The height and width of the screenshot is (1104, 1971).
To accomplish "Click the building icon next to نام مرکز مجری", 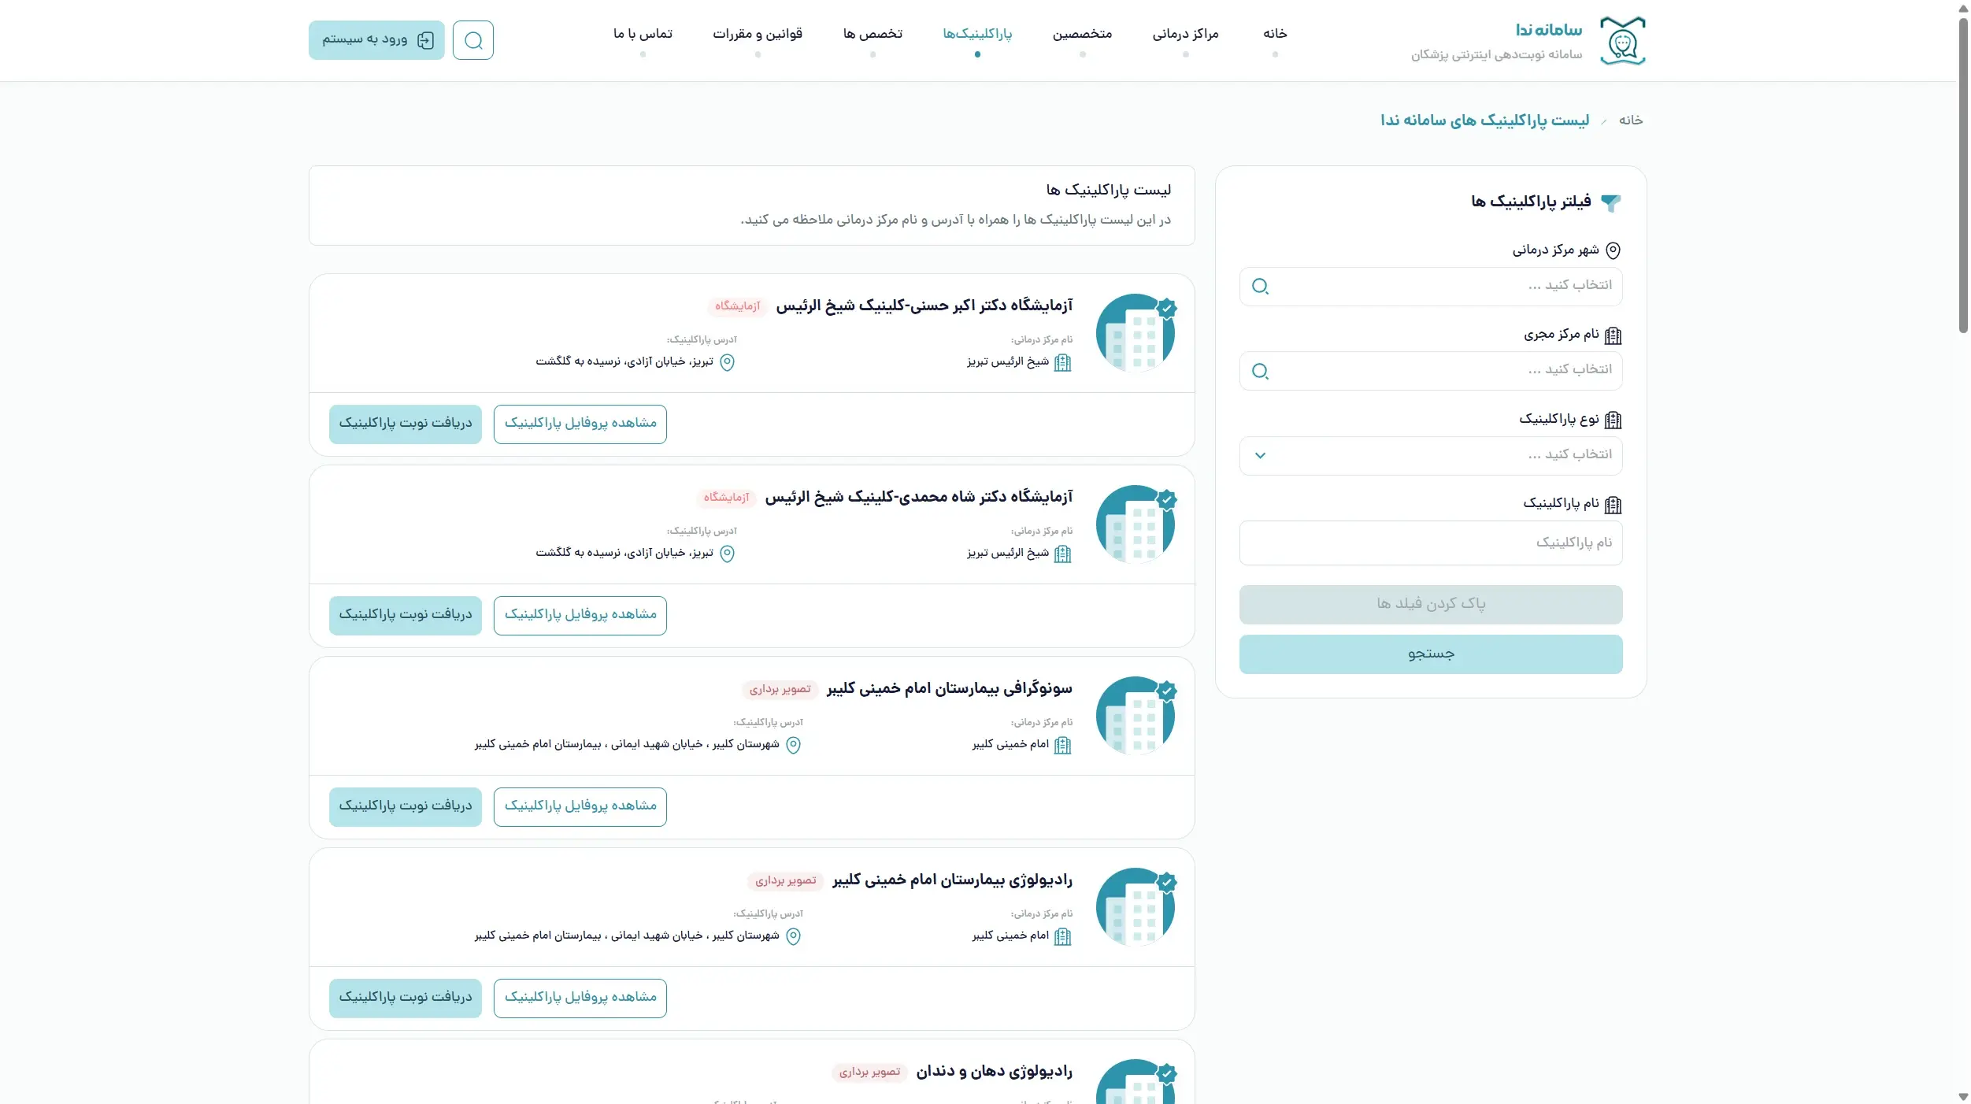I will 1613,335.
